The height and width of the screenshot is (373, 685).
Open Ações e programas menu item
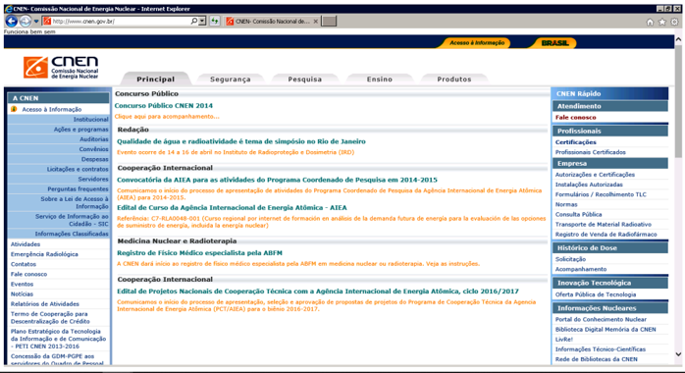coord(80,130)
